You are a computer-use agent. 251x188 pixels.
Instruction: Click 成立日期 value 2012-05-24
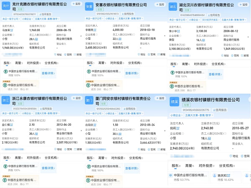[x=147, y=125]
